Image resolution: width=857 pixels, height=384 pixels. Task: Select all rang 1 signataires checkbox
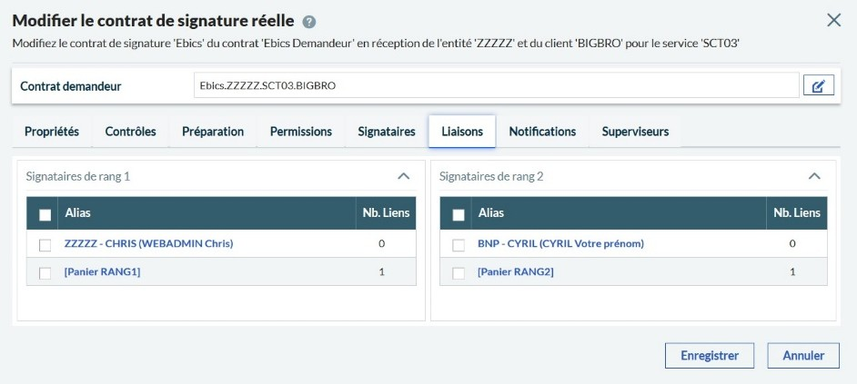tap(45, 214)
